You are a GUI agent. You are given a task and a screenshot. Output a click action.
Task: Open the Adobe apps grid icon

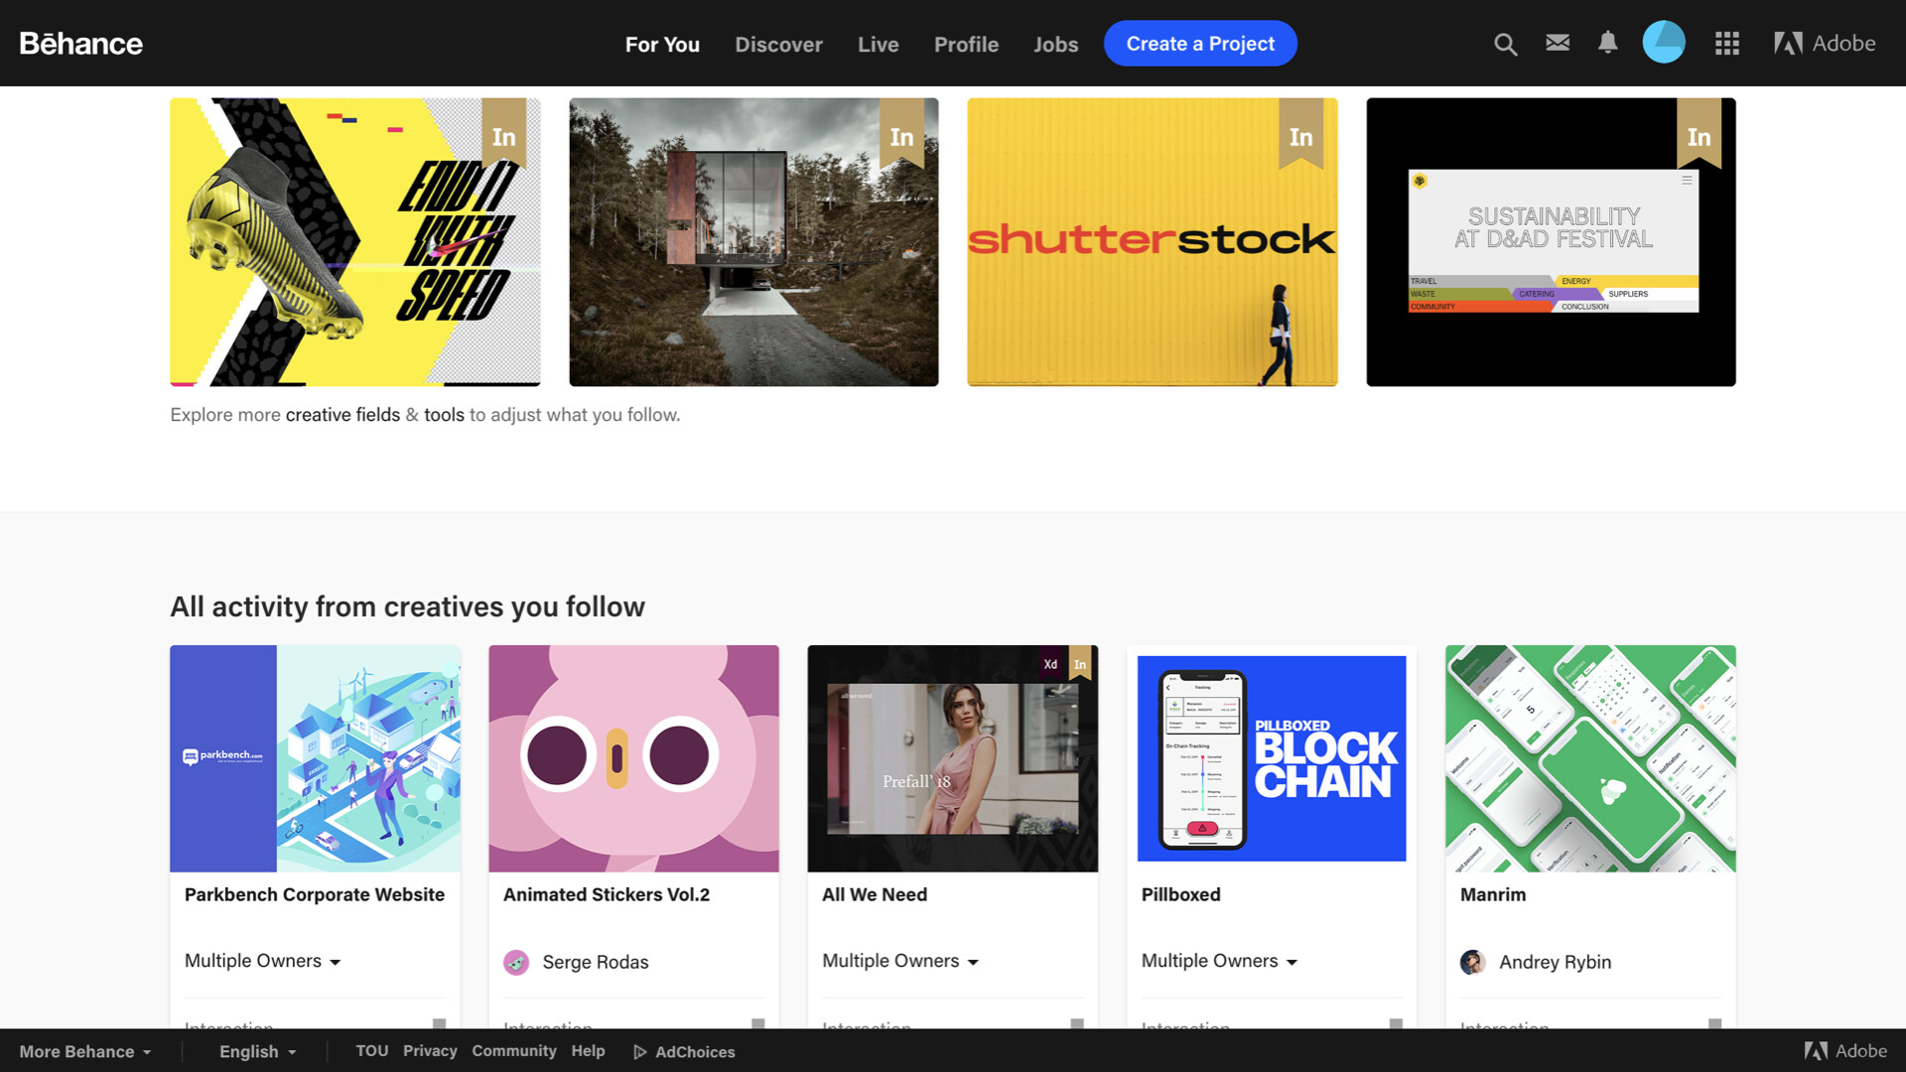click(x=1726, y=44)
